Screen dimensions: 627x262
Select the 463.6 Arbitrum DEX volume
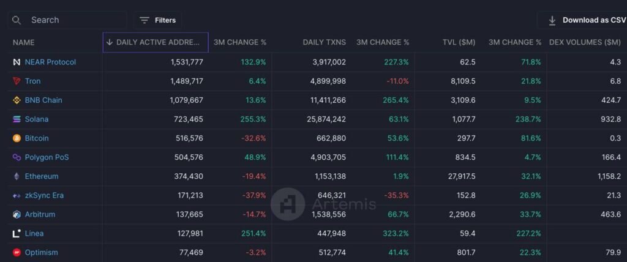point(611,214)
